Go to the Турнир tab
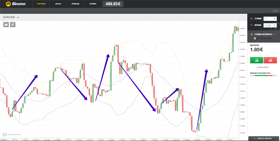 pos(93,4)
